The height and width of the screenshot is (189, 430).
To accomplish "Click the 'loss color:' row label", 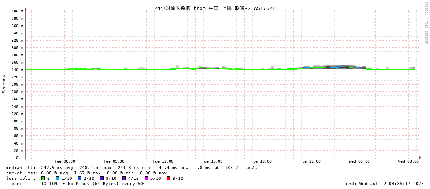I will pos(21,178).
